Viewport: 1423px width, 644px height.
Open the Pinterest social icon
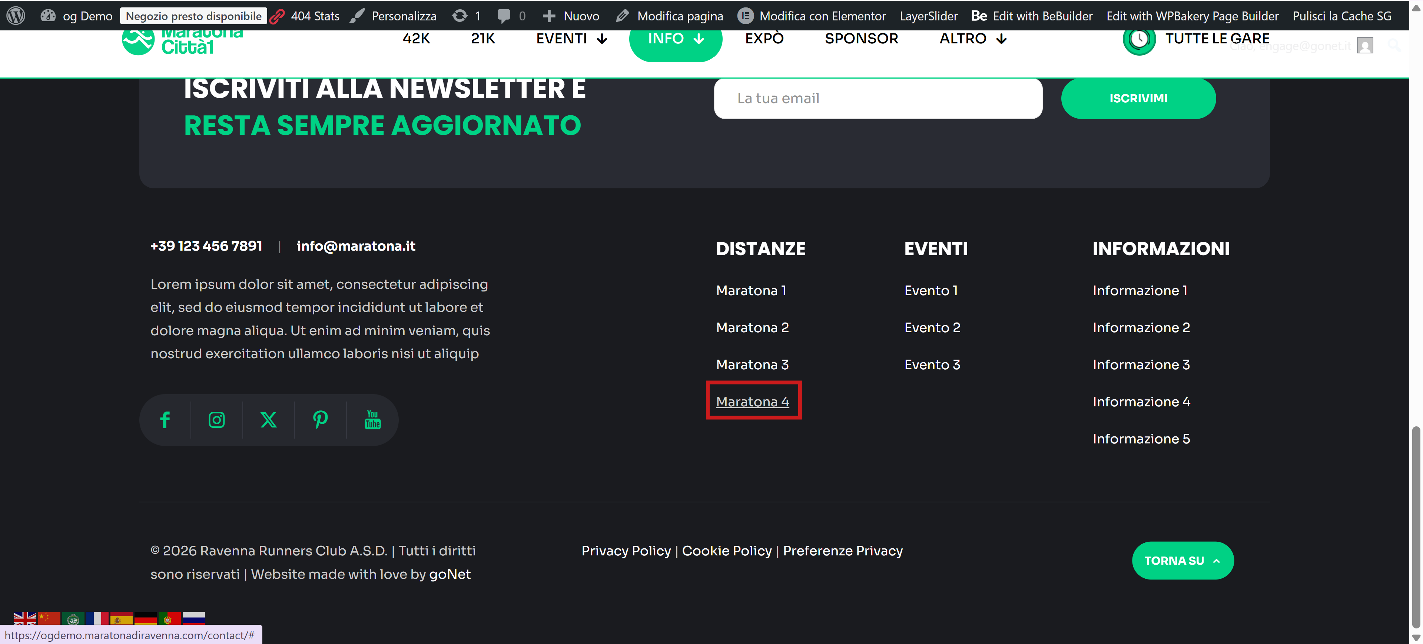[x=321, y=420]
